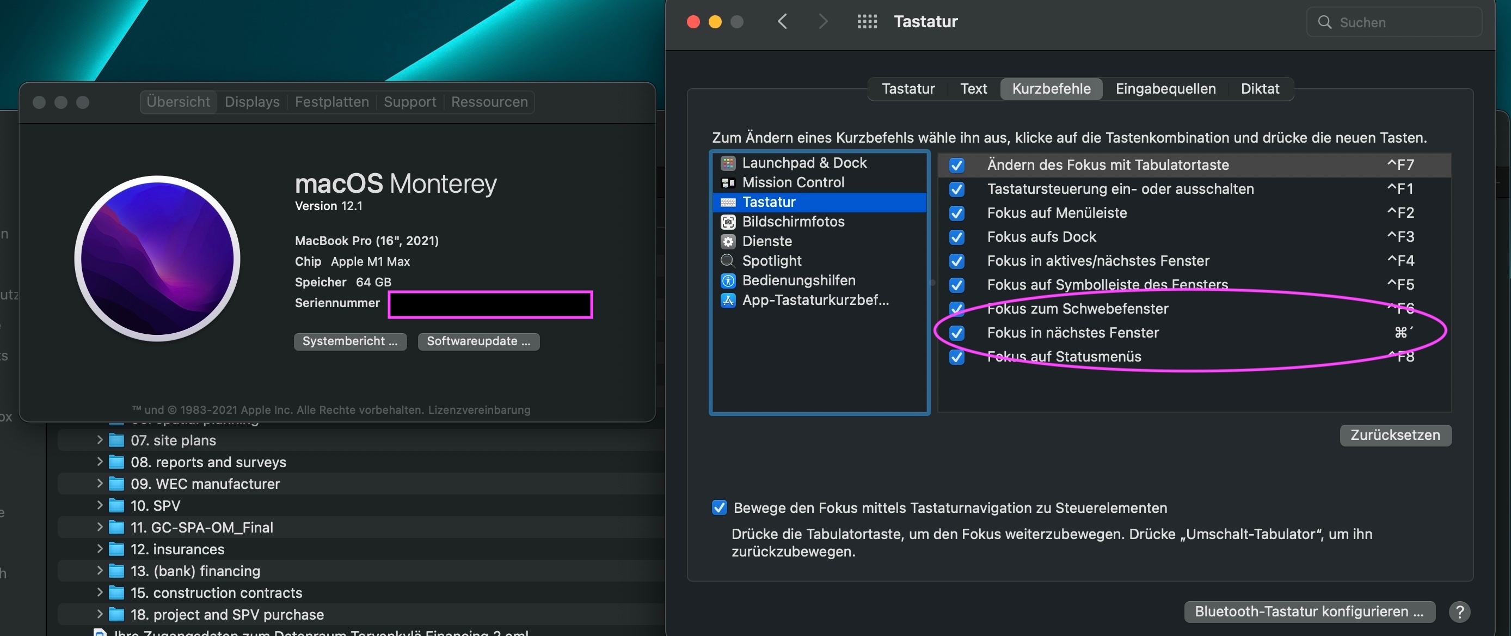Open Bedienungshilfen accessibility icon category
Screen dimensions: 1511x636
click(728, 280)
